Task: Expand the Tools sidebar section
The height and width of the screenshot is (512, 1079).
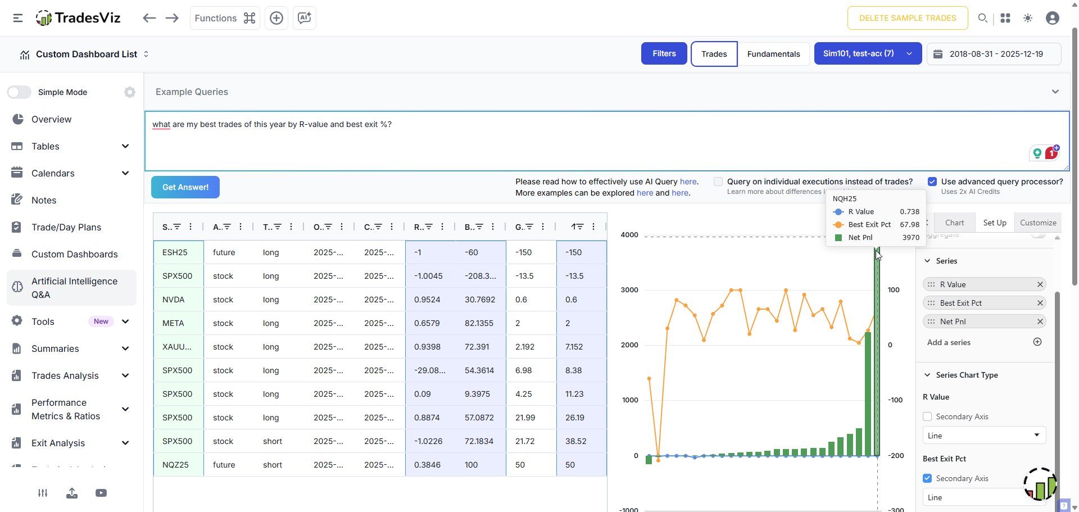Action: tap(125, 321)
